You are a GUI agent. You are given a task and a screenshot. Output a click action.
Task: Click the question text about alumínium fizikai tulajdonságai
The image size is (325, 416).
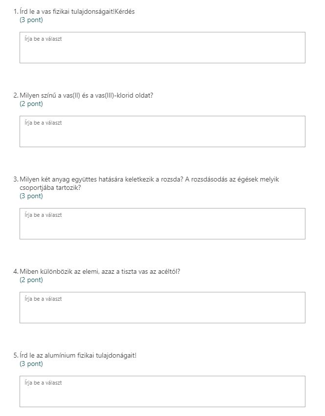pos(78,355)
